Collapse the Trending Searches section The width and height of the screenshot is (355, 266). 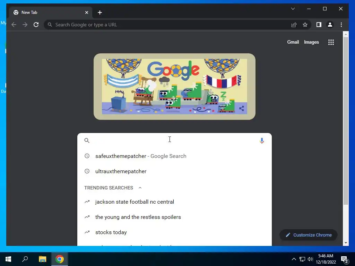click(140, 188)
